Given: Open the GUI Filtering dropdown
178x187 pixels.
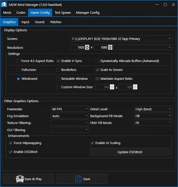Looking at the screenshot, I should point(70,130).
